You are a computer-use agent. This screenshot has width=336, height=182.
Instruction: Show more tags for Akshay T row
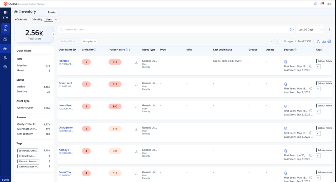coord(318,156)
